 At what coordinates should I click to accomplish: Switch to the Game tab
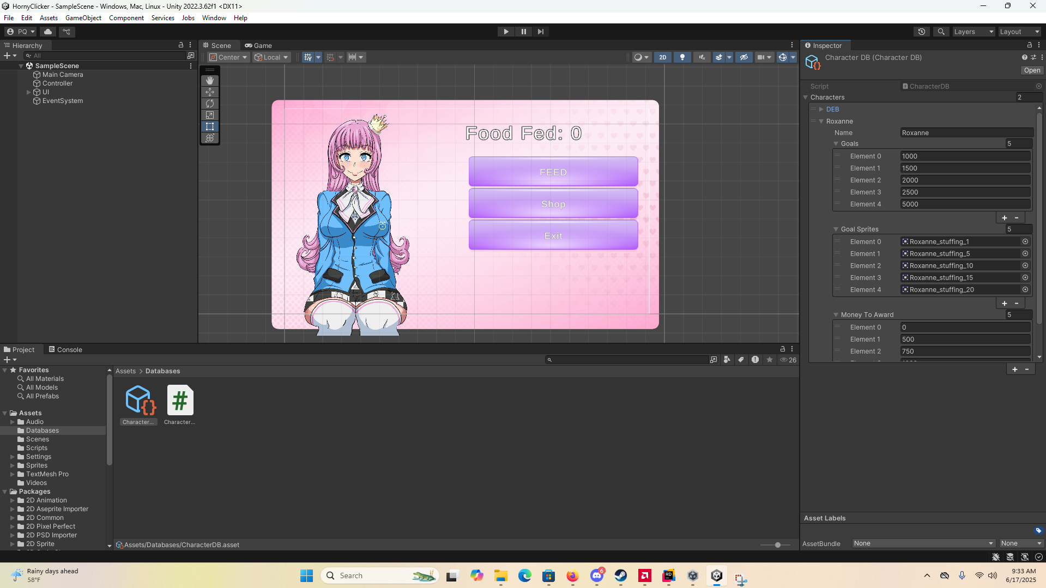click(258, 46)
